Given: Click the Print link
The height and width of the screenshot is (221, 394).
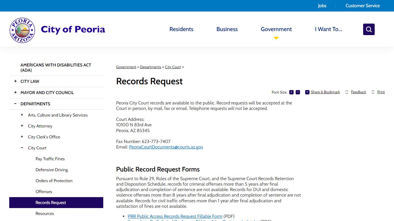Looking at the screenshot, I should pyautogui.click(x=381, y=92).
